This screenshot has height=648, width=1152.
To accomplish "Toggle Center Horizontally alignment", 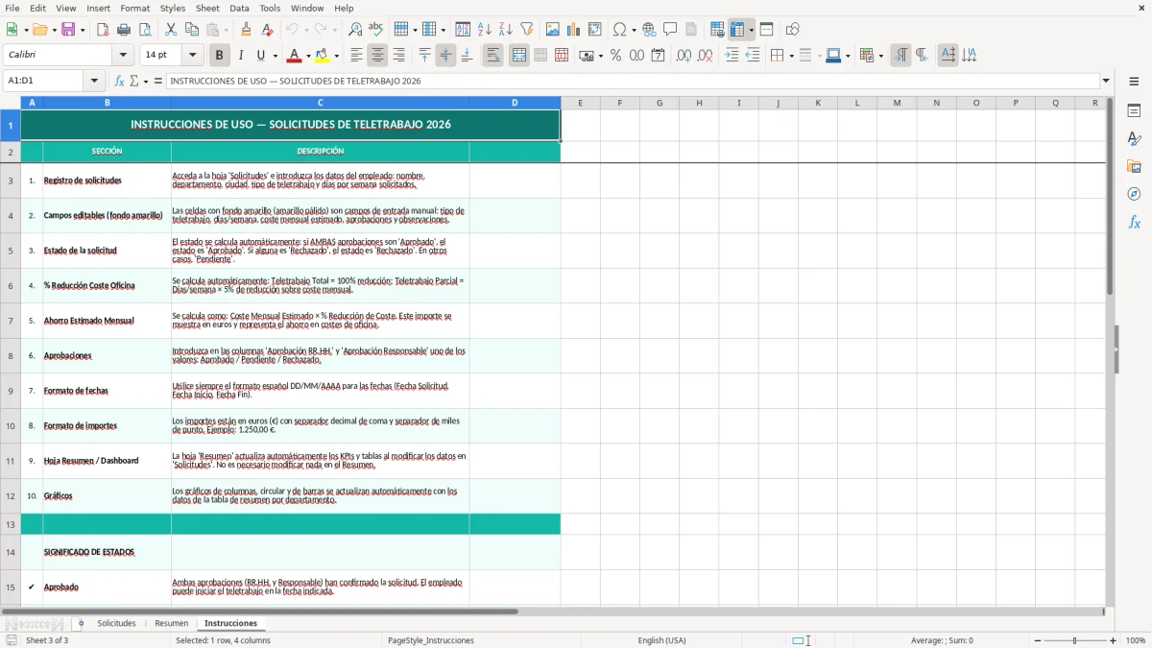I will click(377, 56).
